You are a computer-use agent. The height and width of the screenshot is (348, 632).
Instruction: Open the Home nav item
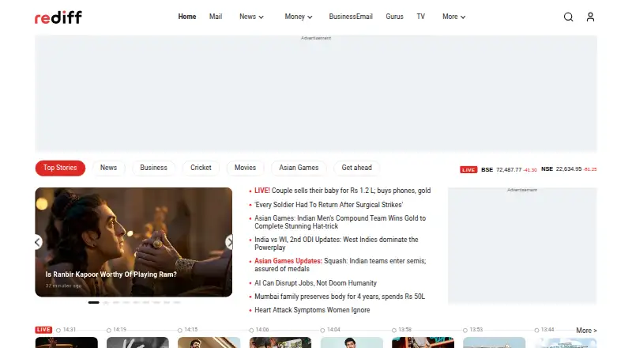[187, 17]
